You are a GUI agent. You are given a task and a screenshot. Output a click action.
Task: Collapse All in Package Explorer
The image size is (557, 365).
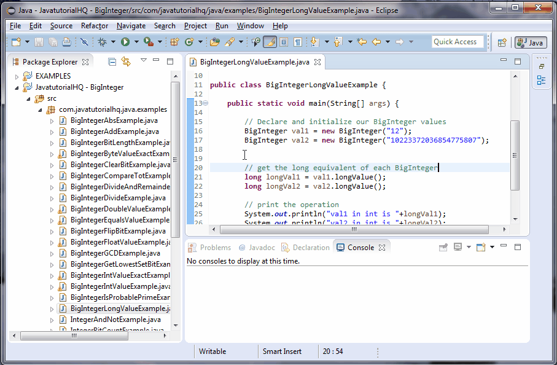click(112, 61)
